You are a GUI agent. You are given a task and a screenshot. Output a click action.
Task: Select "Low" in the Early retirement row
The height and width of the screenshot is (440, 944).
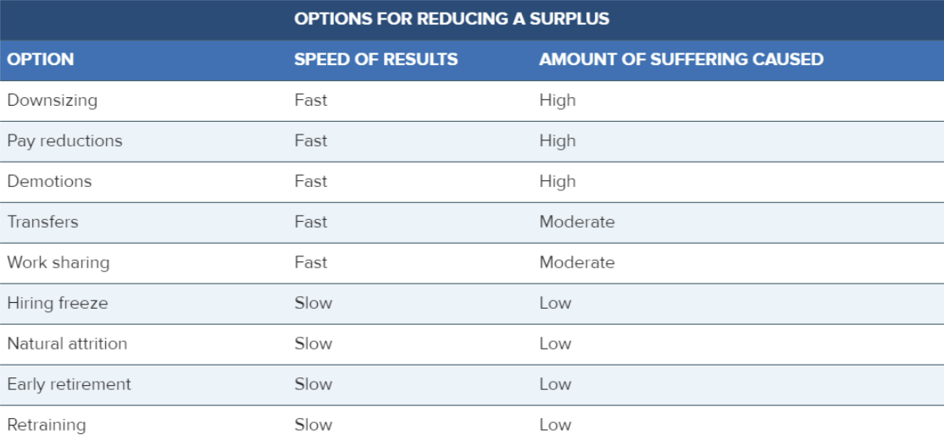[x=555, y=384]
